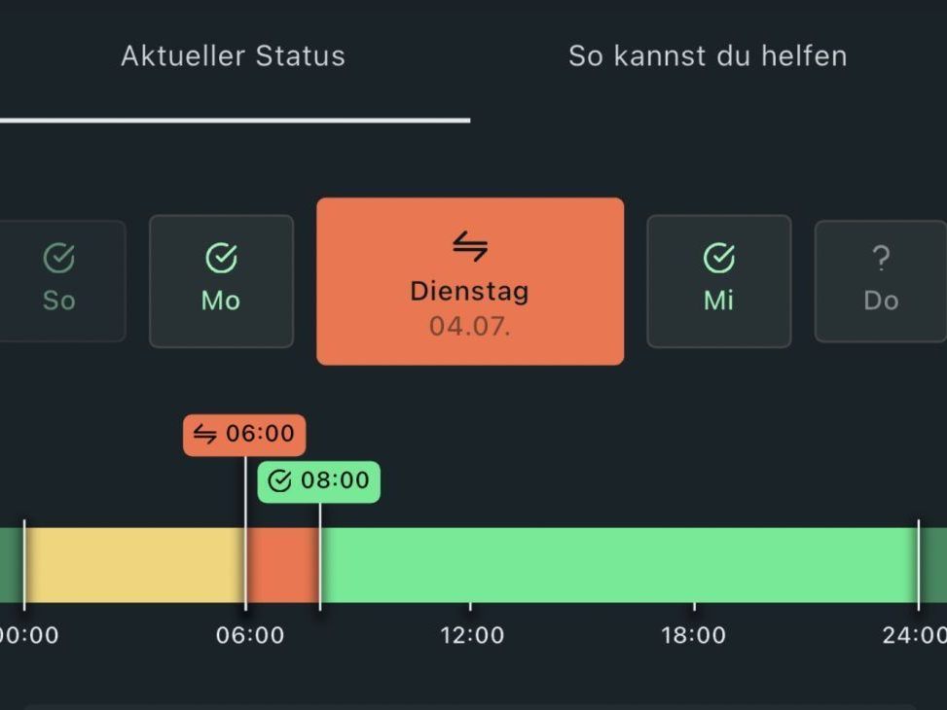Click the green segment of the timeline

pos(618,565)
